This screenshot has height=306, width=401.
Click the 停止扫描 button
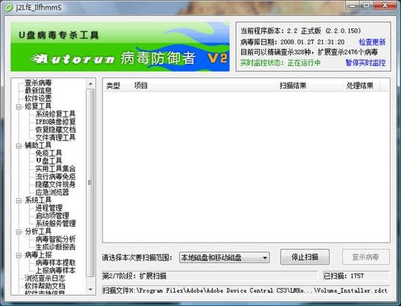pyautogui.click(x=305, y=257)
